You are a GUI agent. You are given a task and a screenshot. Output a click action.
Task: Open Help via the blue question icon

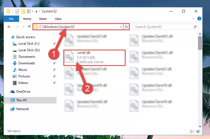(199, 19)
